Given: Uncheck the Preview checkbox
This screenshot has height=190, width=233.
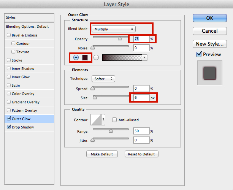Looking at the screenshot, I should point(199,54).
